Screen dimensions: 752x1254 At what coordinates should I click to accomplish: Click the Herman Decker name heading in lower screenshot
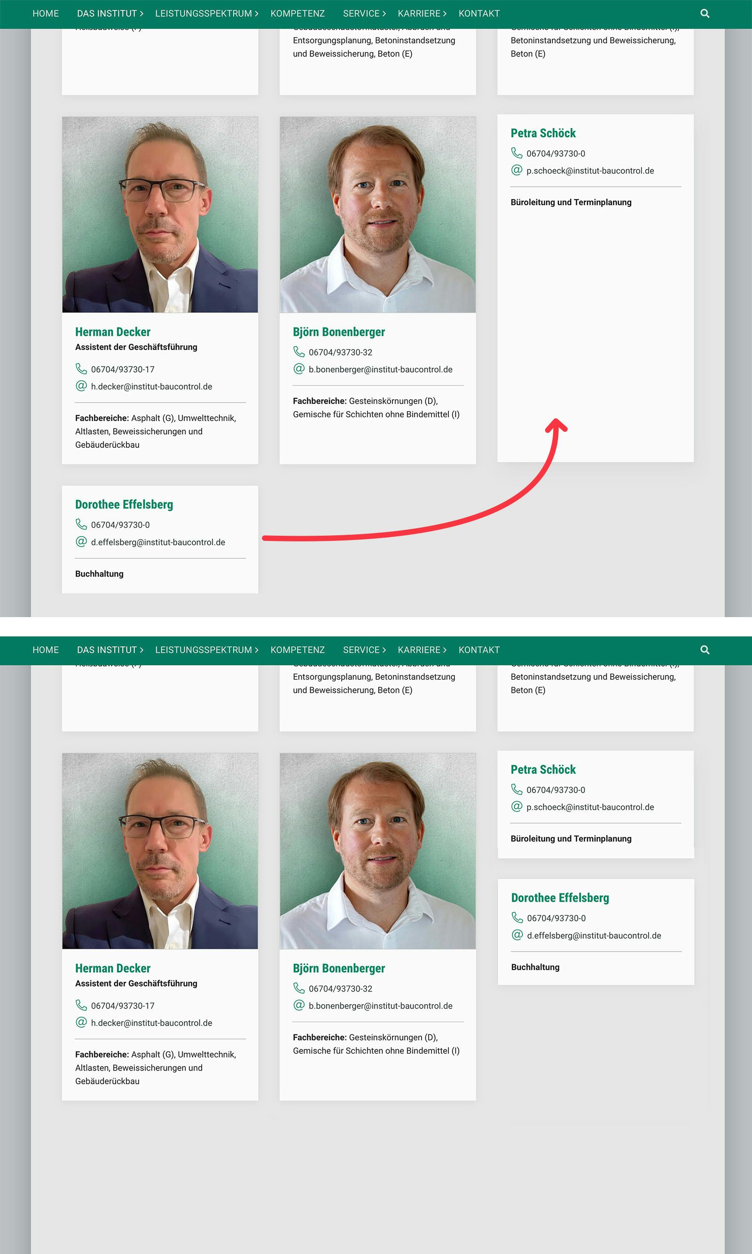(112, 968)
